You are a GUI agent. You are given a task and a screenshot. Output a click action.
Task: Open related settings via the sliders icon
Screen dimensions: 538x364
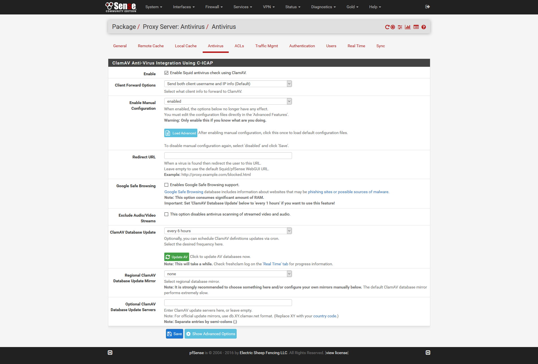tap(400, 27)
